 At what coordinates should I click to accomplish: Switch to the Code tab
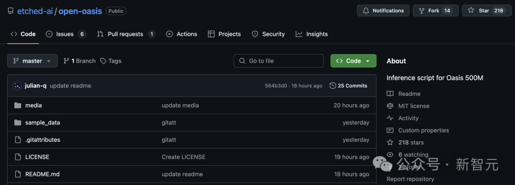click(x=23, y=34)
